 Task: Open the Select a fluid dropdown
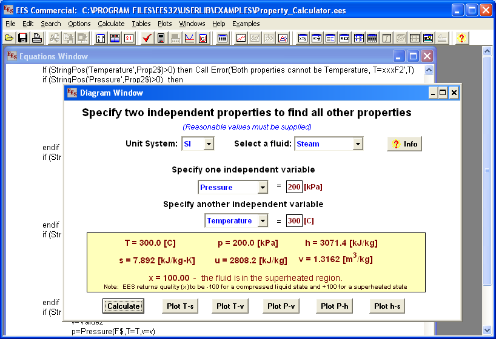click(358, 144)
